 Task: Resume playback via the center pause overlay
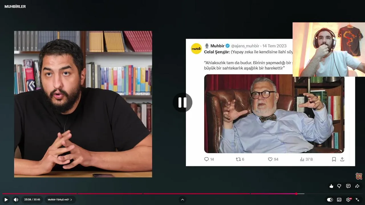point(182,102)
